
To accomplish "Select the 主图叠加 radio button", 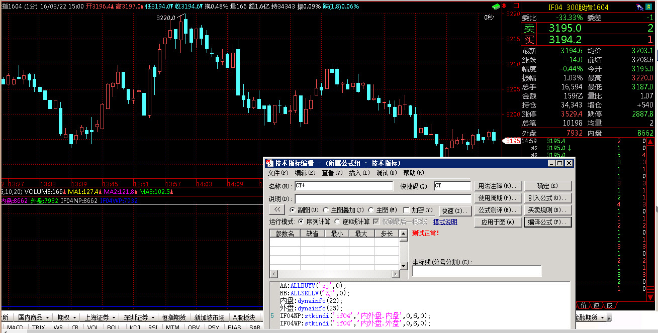I will click(326, 210).
